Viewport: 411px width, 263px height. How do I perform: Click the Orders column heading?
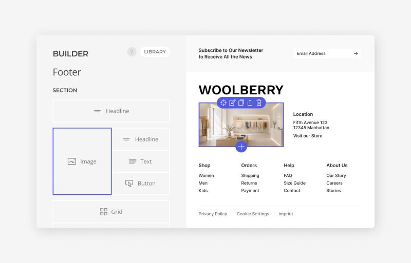249,166
